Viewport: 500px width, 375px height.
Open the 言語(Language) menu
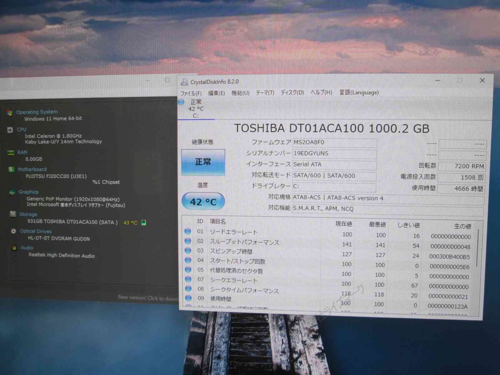(359, 92)
